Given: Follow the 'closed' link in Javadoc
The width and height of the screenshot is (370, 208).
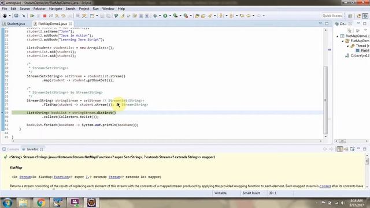Looking at the screenshot, I should coord(325,186).
